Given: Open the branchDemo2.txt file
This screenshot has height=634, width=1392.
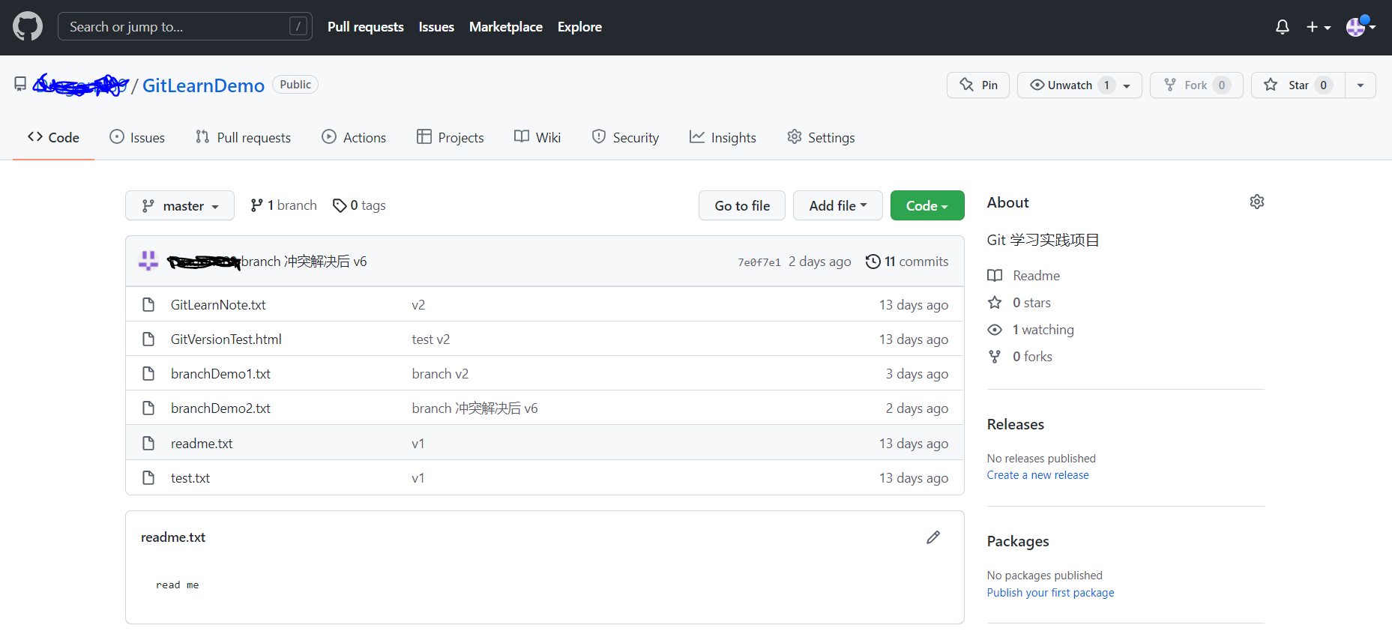Looking at the screenshot, I should tap(220, 408).
